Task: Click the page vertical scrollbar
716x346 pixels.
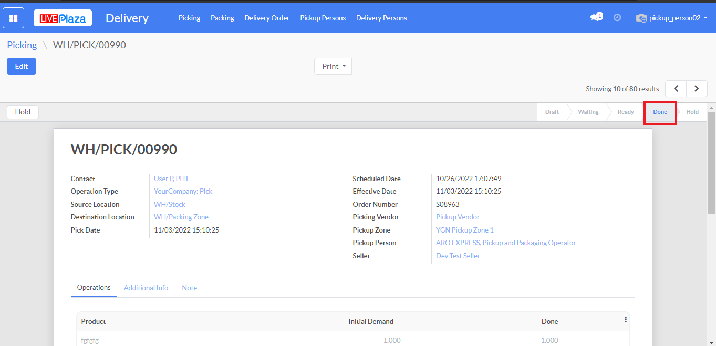Action: click(x=712, y=163)
